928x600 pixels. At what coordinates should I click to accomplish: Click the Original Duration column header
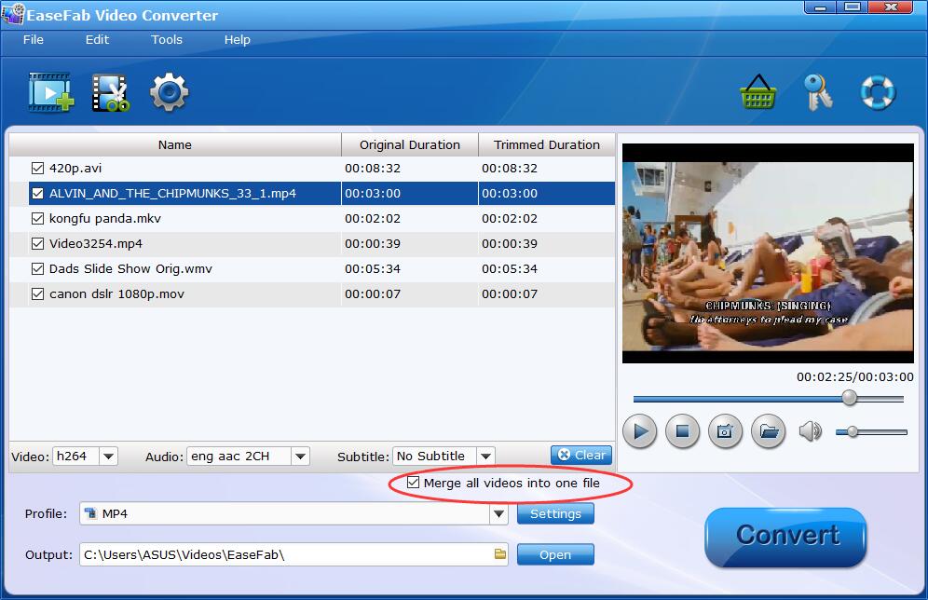coord(410,145)
